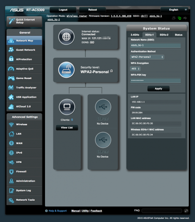The image size is (195, 222).
Task: Click the DDNS GO link
Action: point(92,42)
